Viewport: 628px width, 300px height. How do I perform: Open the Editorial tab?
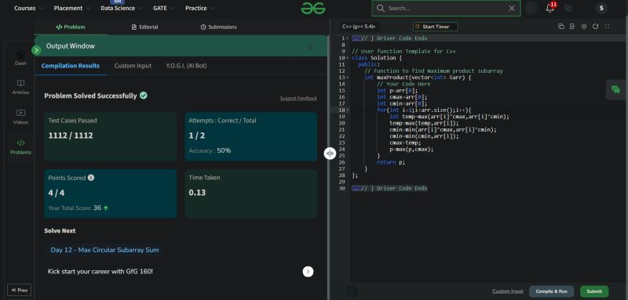(144, 27)
